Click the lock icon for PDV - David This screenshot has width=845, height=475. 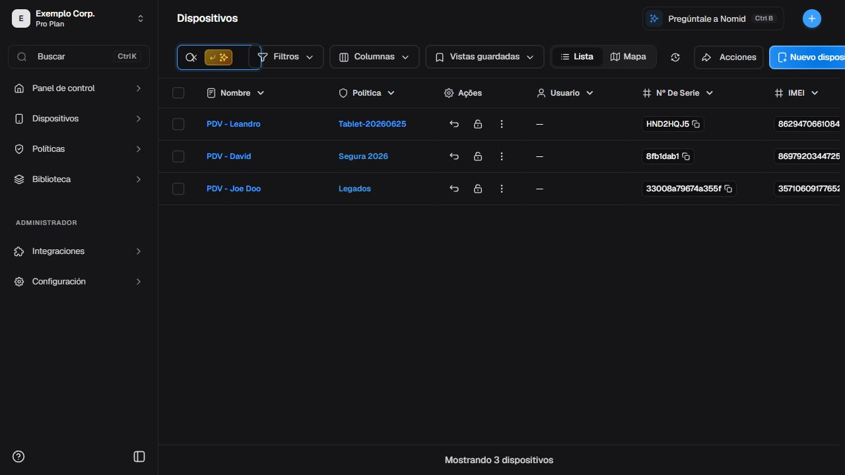click(478, 156)
